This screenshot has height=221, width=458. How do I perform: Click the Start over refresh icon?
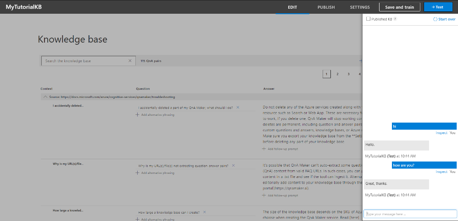point(435,19)
